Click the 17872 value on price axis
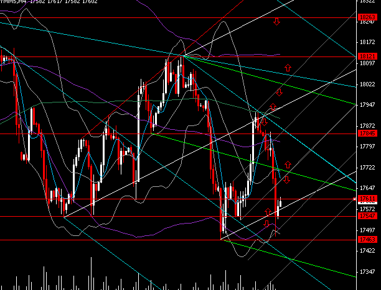 (367, 126)
